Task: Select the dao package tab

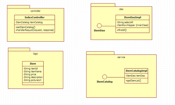Action: pos(103,5)
